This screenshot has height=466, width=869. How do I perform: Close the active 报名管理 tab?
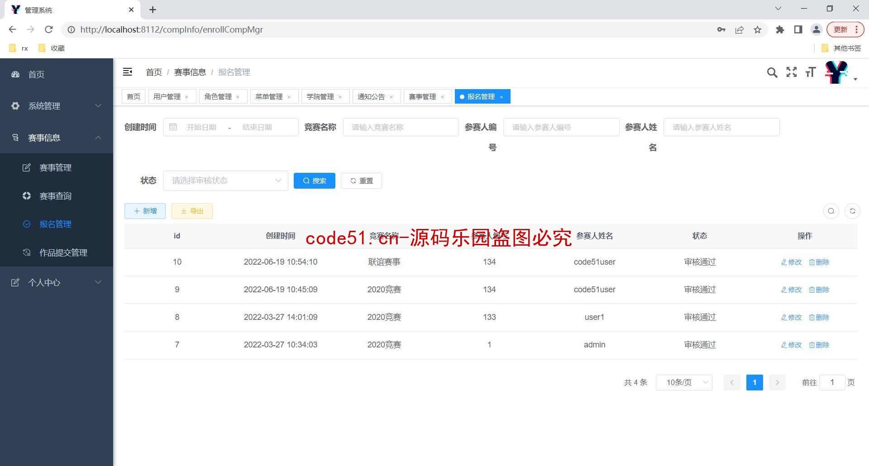coord(501,97)
